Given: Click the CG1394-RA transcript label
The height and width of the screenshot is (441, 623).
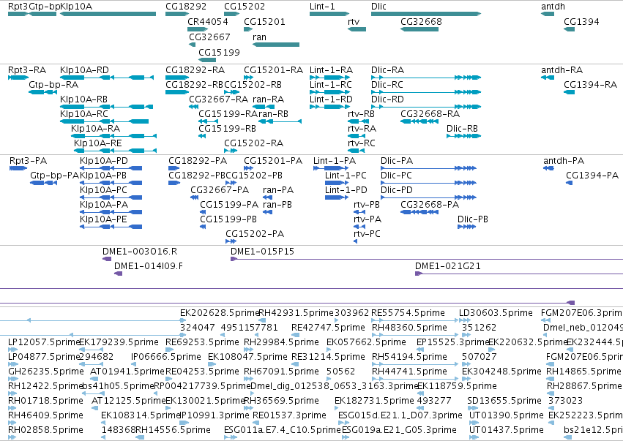Looking at the screenshot, I should point(590,85).
